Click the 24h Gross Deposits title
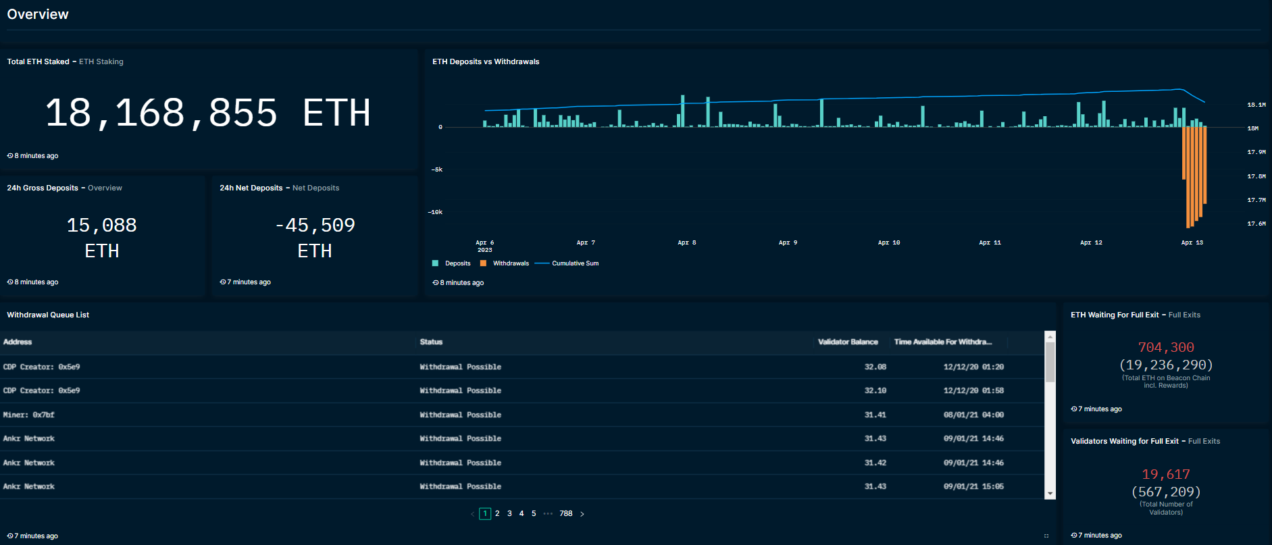The height and width of the screenshot is (545, 1272). click(43, 188)
